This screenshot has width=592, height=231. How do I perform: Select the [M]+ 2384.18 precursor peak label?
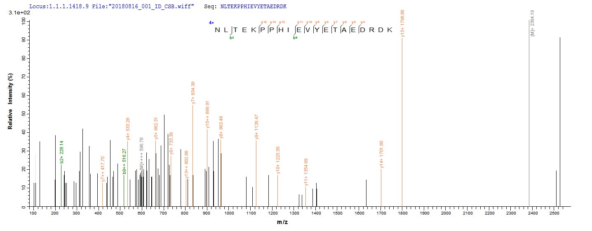coord(533,23)
